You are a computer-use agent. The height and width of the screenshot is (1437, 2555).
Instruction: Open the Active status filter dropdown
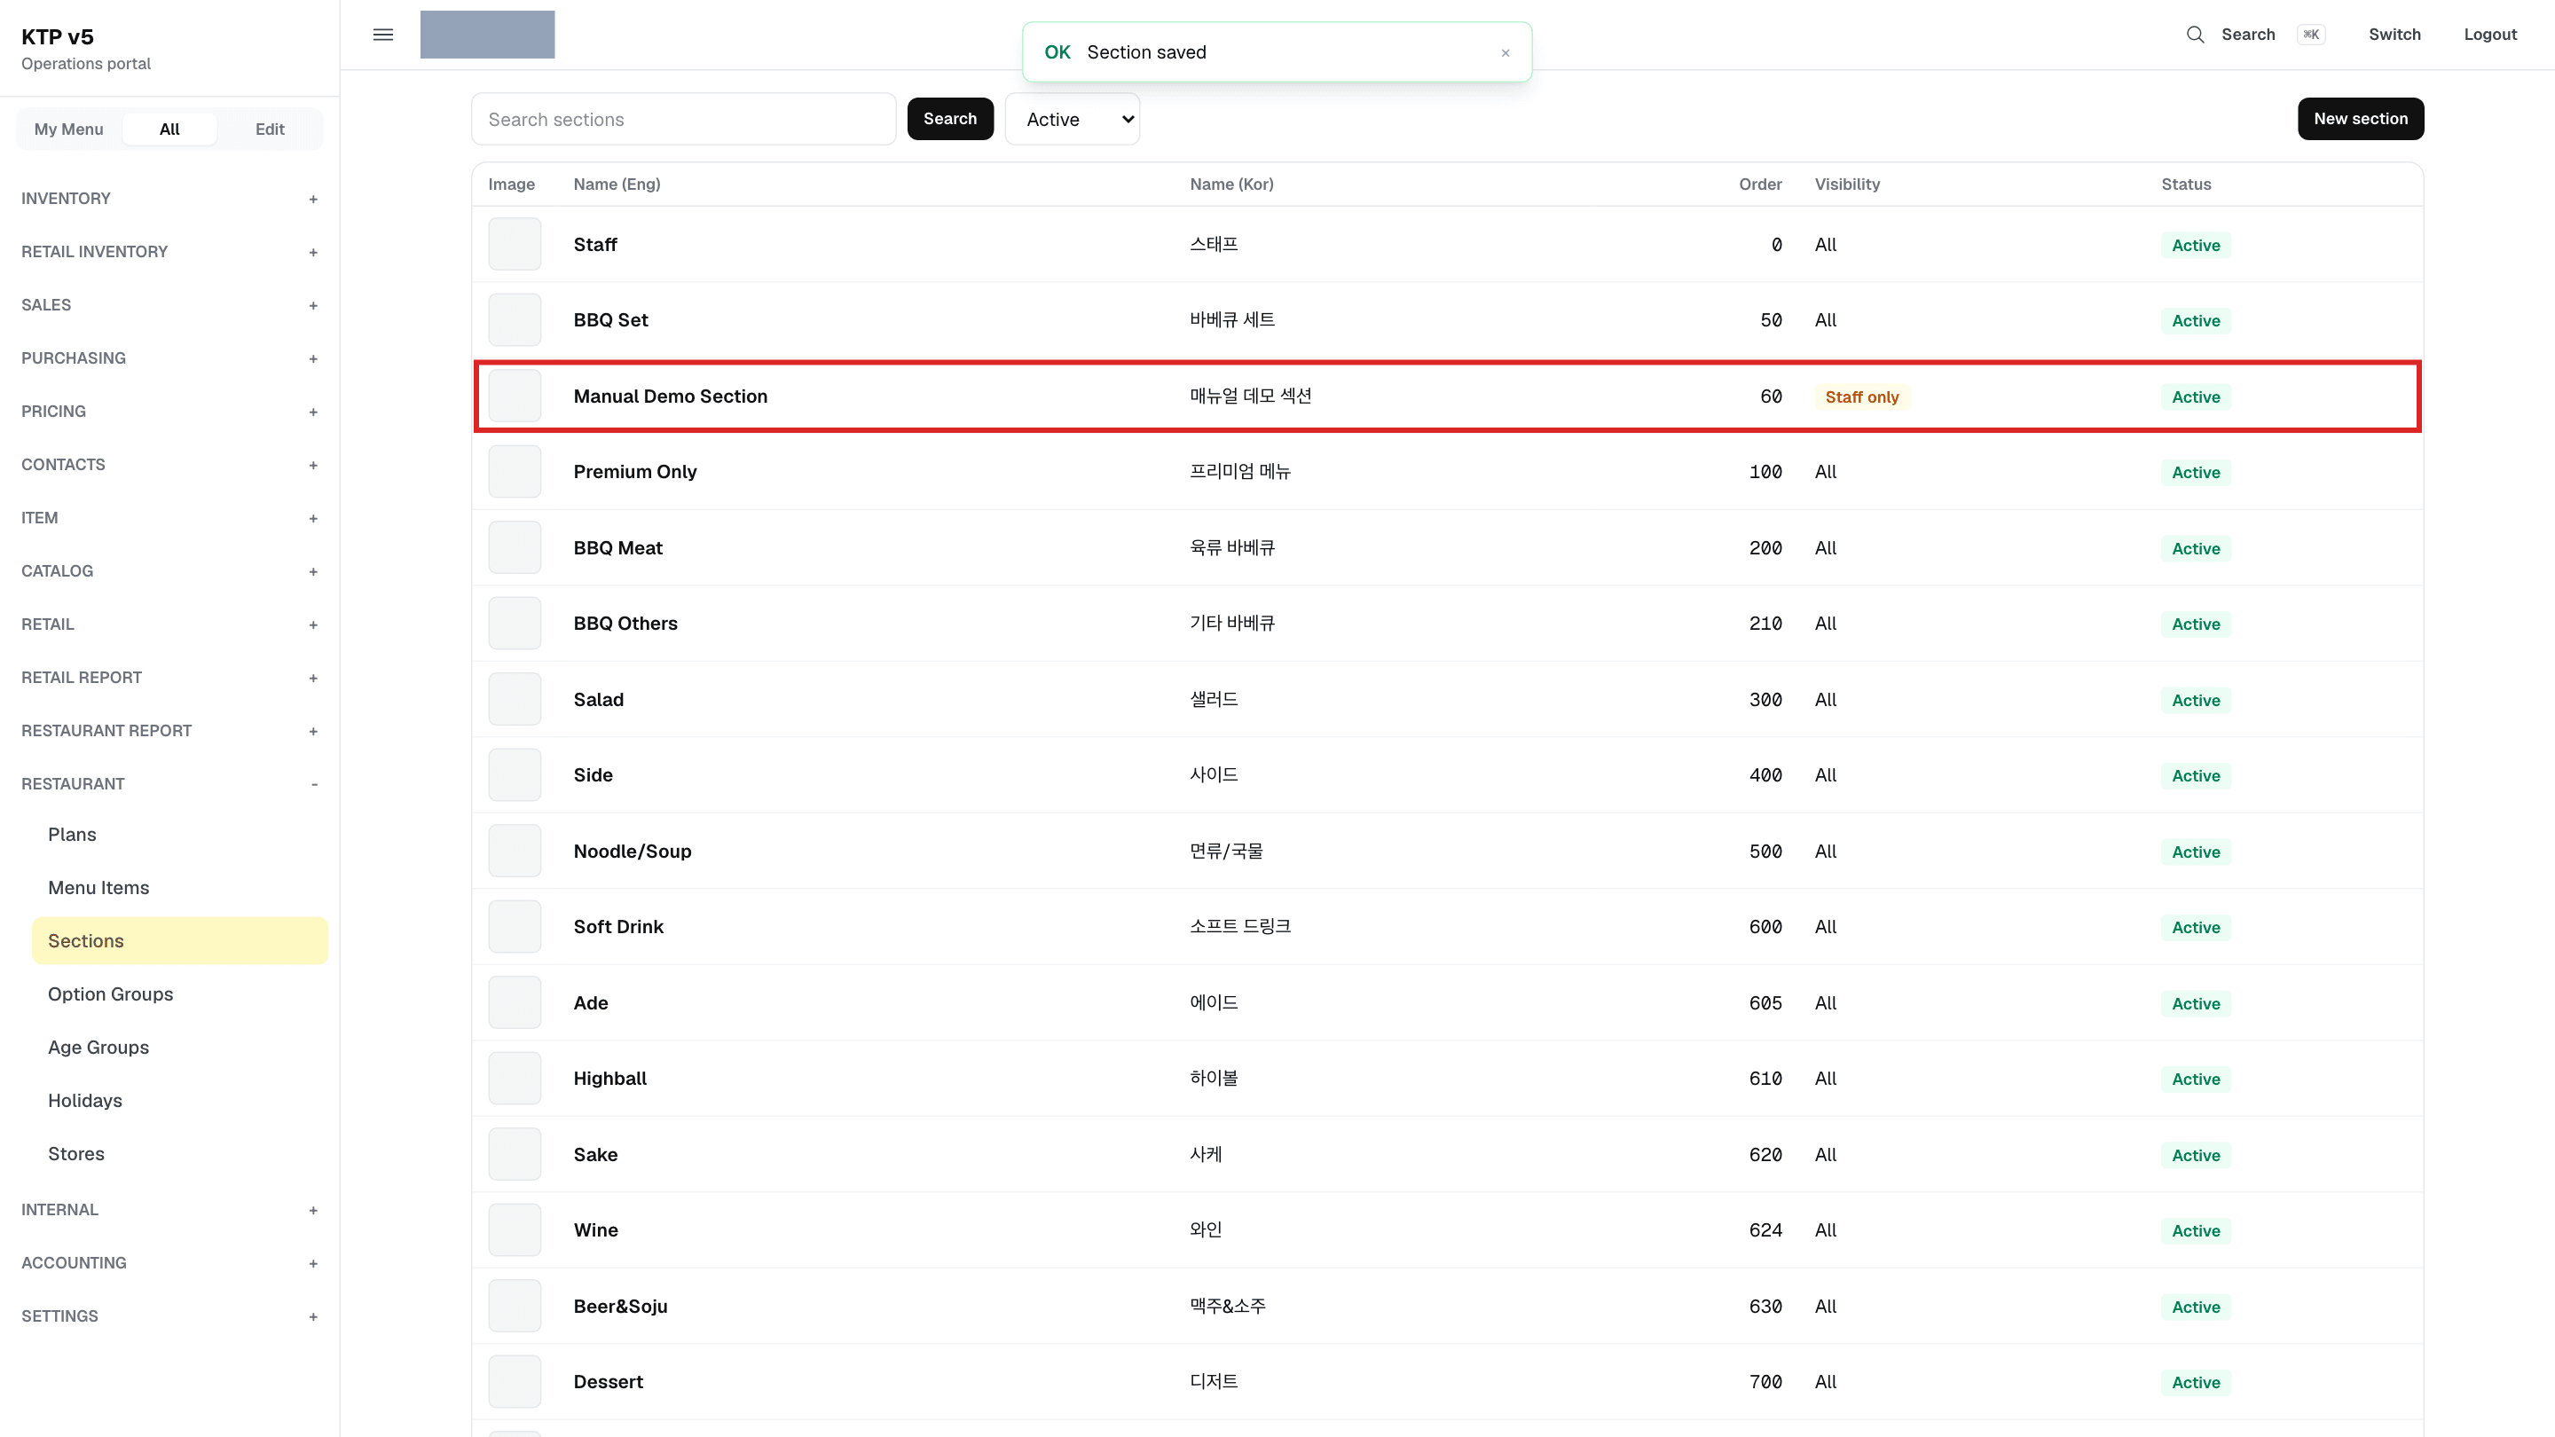(1073, 119)
